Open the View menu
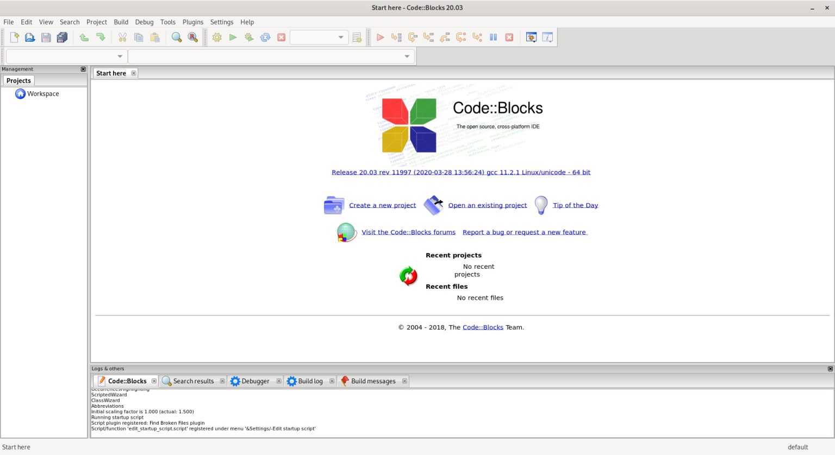835x455 pixels. pos(46,22)
